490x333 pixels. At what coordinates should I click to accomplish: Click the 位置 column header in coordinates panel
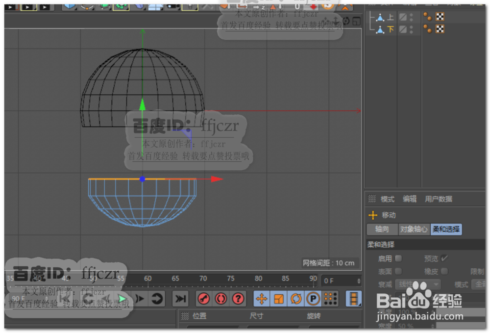200,316
